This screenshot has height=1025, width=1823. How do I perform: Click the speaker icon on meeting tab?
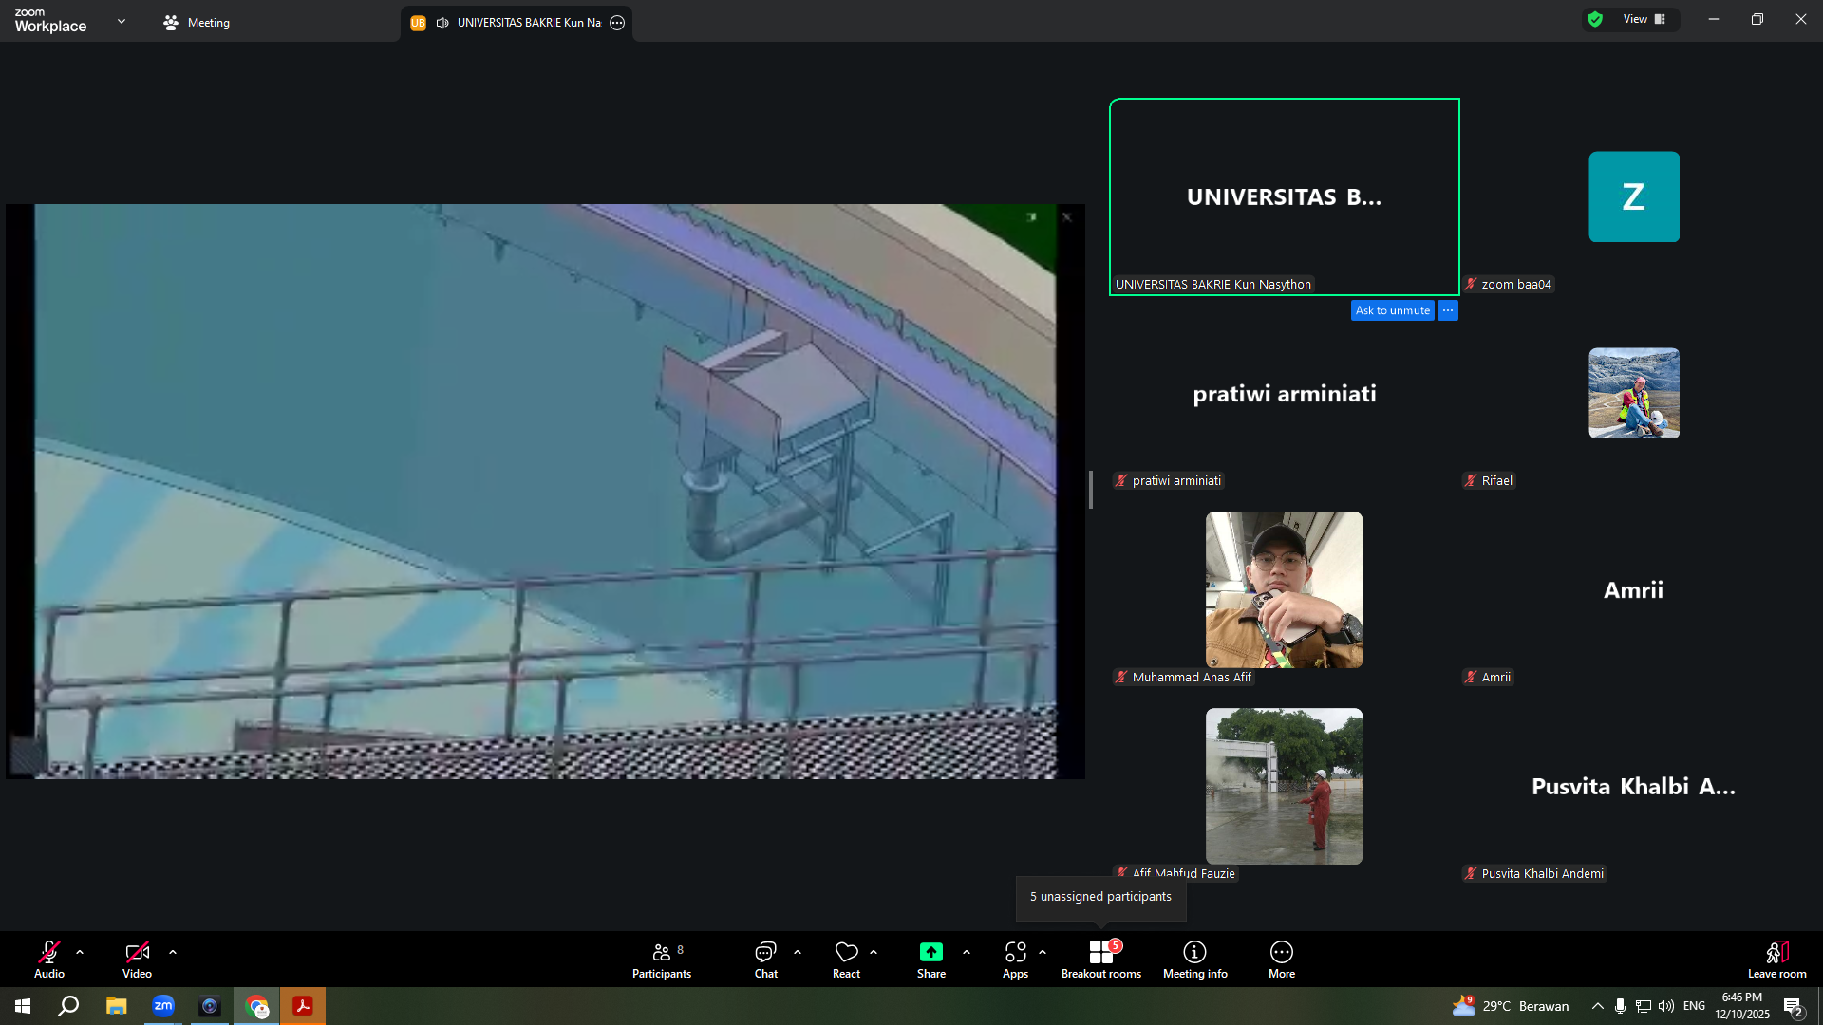point(442,23)
